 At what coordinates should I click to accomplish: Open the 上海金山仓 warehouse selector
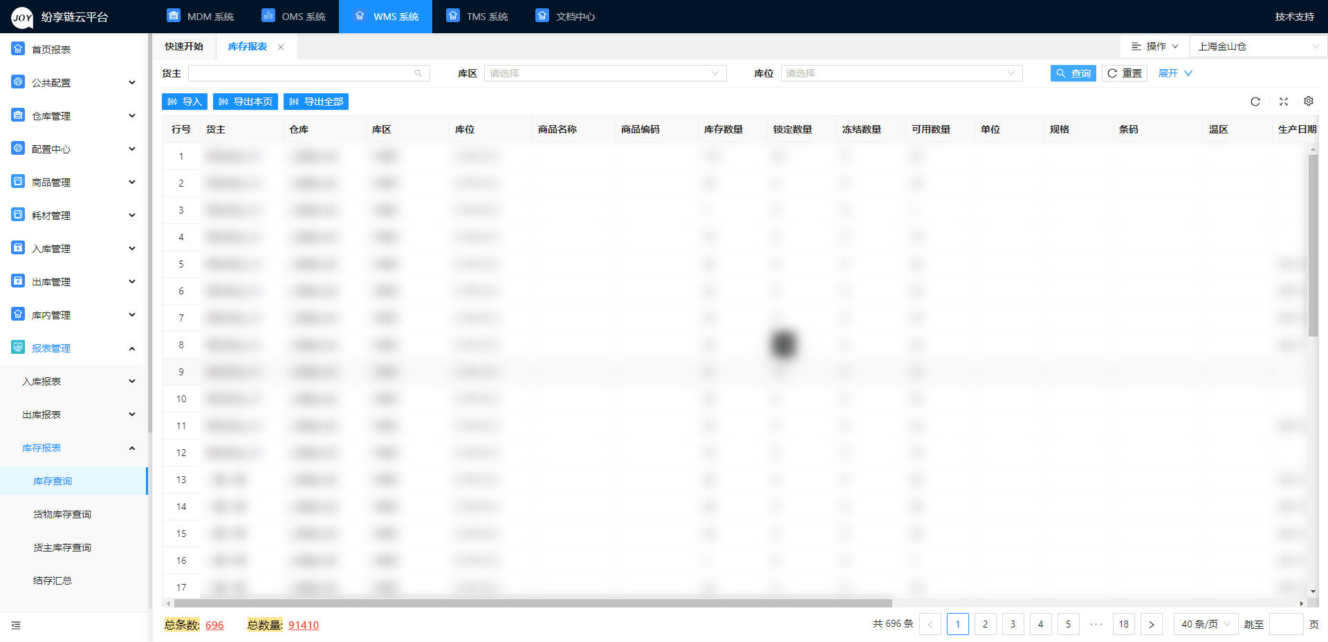[1259, 46]
